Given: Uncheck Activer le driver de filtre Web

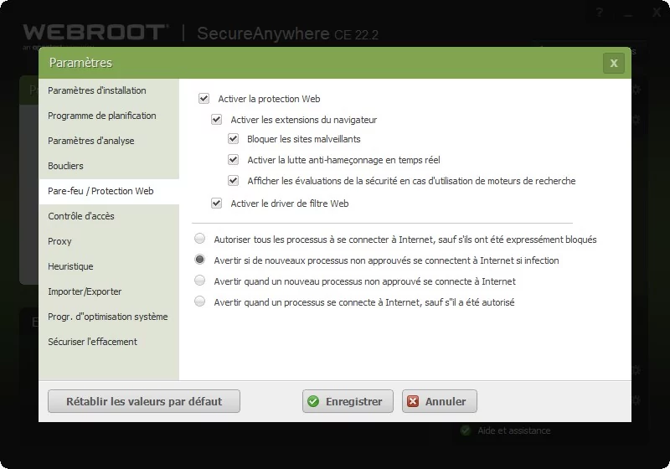Looking at the screenshot, I should (x=217, y=204).
